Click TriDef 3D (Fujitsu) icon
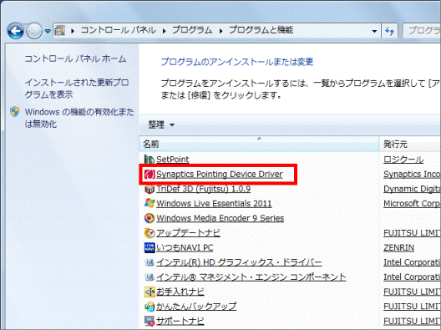 click(x=150, y=189)
